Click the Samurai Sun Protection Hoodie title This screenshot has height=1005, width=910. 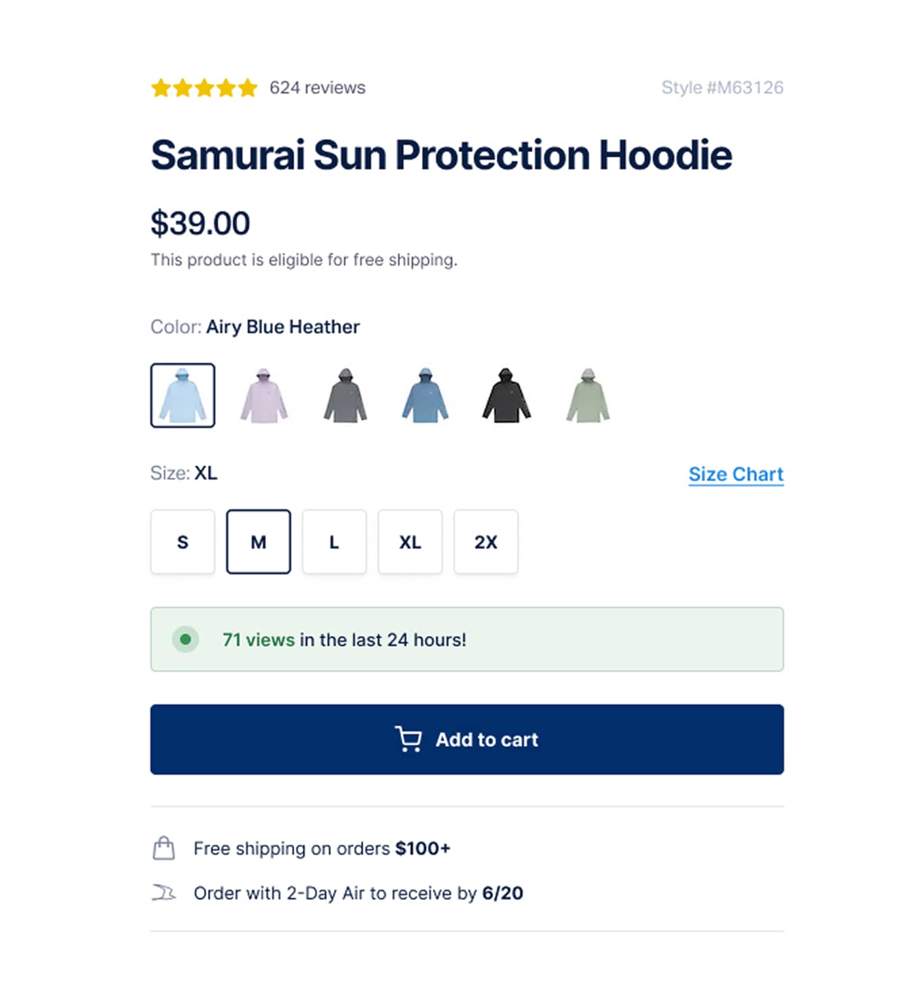[x=441, y=156]
